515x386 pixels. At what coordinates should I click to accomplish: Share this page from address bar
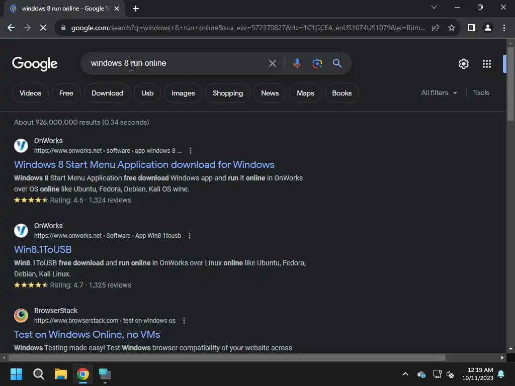[436, 28]
